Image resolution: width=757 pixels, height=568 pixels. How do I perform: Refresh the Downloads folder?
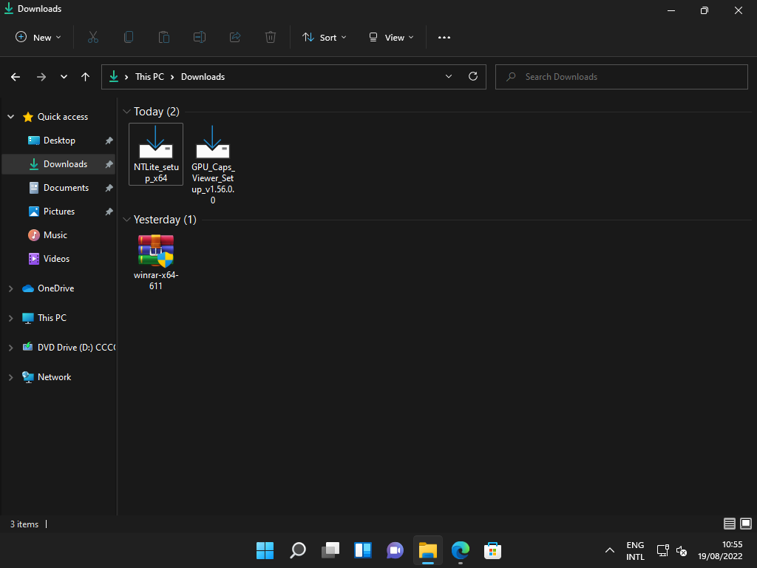[473, 76]
